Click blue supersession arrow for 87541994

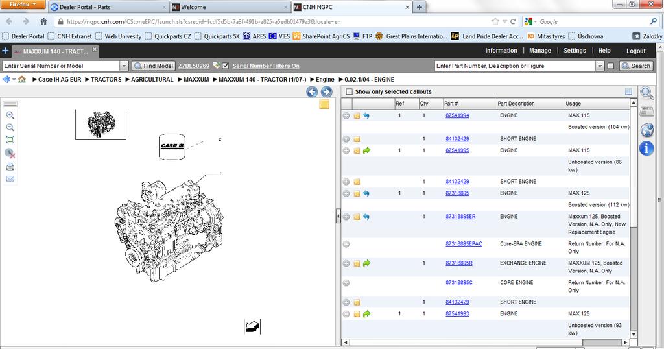[x=366, y=115]
